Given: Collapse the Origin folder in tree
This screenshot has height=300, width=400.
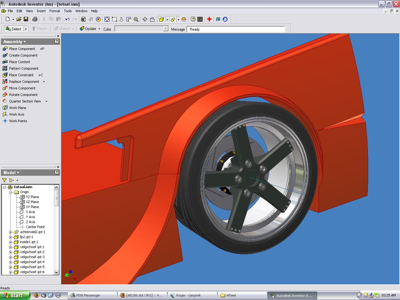Looking at the screenshot, I should point(11,192).
